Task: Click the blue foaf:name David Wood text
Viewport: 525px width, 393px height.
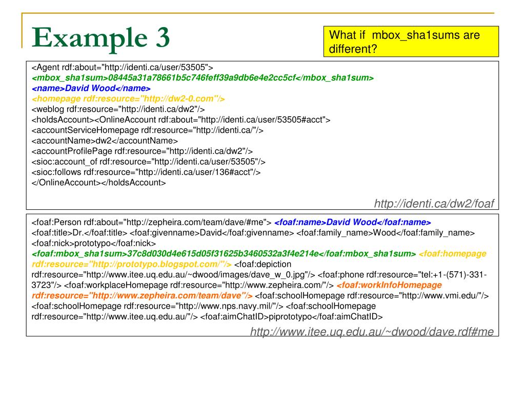Action: tap(353, 222)
